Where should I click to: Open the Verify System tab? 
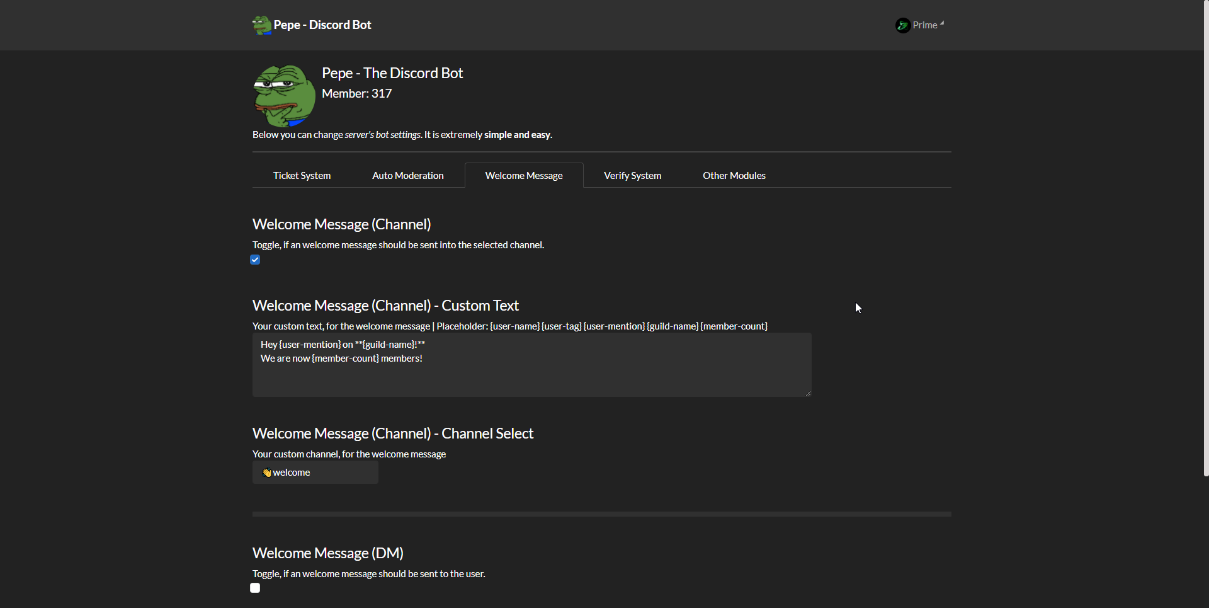(x=633, y=176)
